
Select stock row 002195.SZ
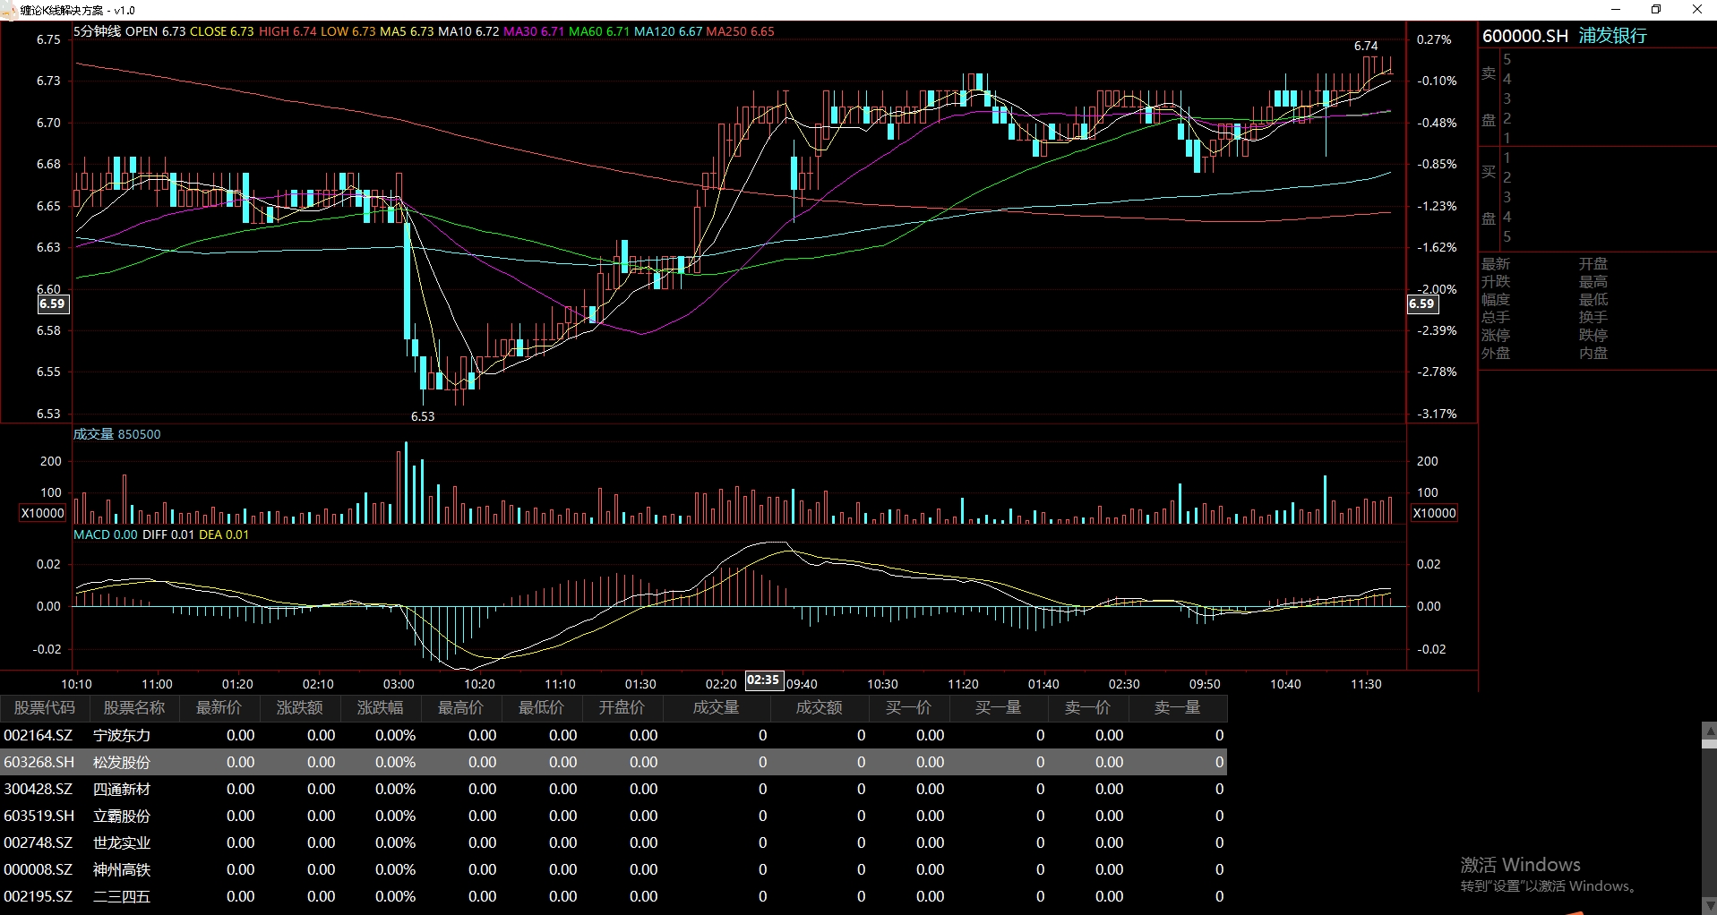tap(614, 896)
